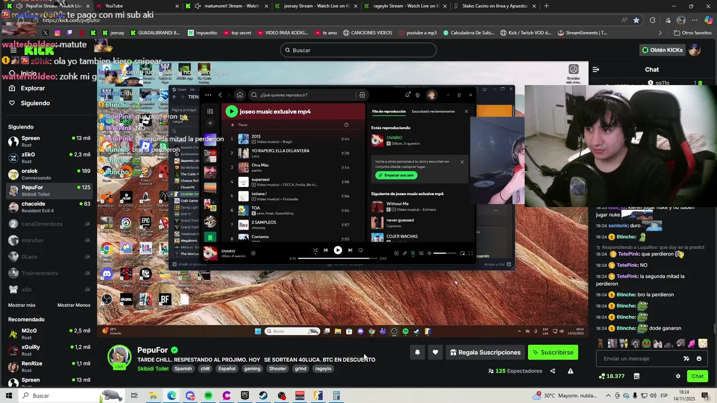The image size is (717, 403).
Task: Open Spotify from Windows taskbar
Action: tap(208, 396)
